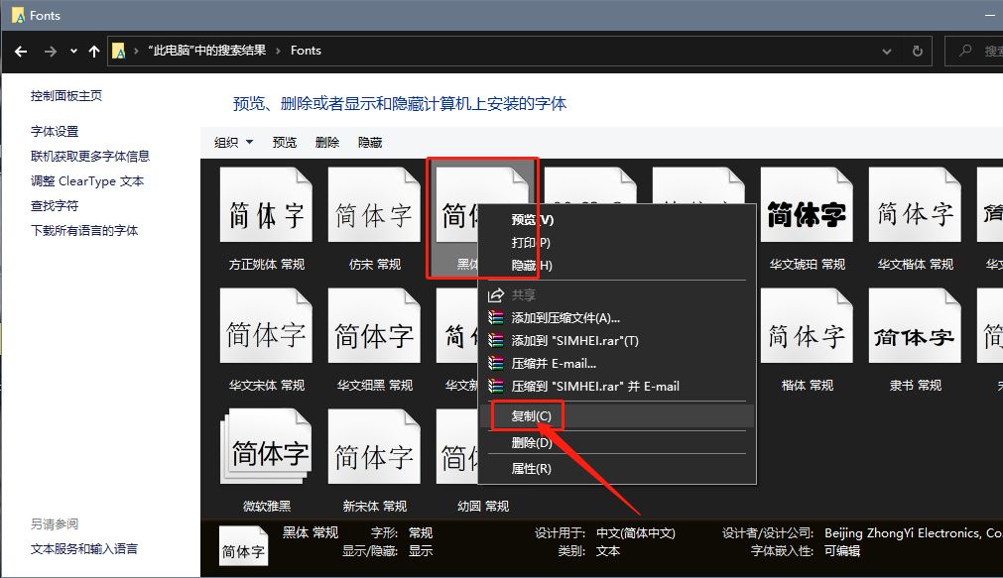Select the 新宋体 常规 font icon
The width and height of the screenshot is (1003, 578).
[x=374, y=446]
